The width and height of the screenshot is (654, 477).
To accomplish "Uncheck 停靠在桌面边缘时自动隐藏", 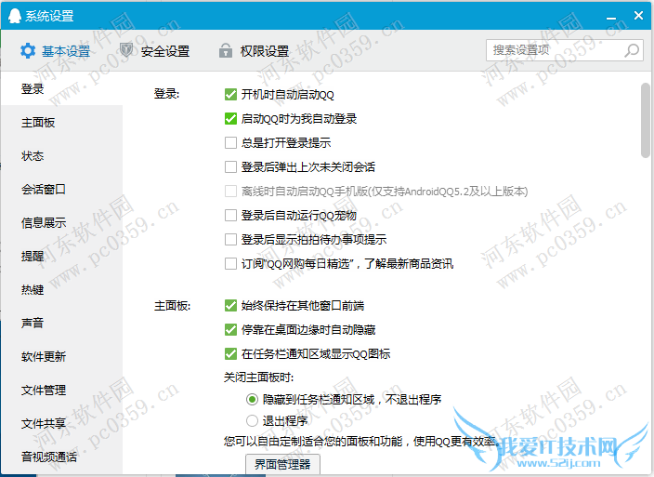I will click(230, 330).
